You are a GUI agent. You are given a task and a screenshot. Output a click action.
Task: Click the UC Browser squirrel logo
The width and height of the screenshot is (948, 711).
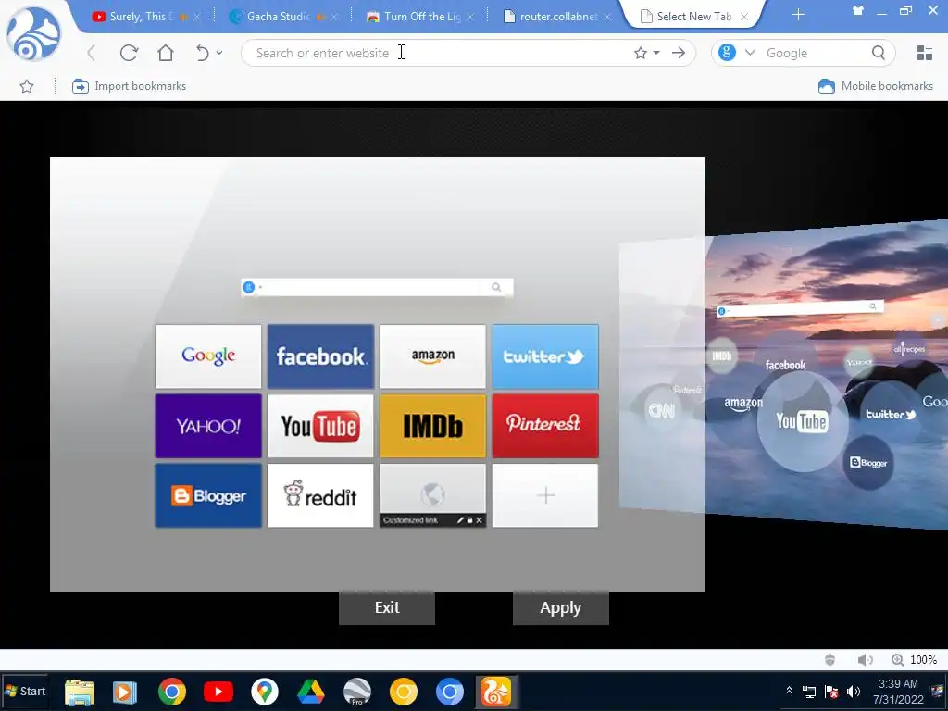(33, 34)
